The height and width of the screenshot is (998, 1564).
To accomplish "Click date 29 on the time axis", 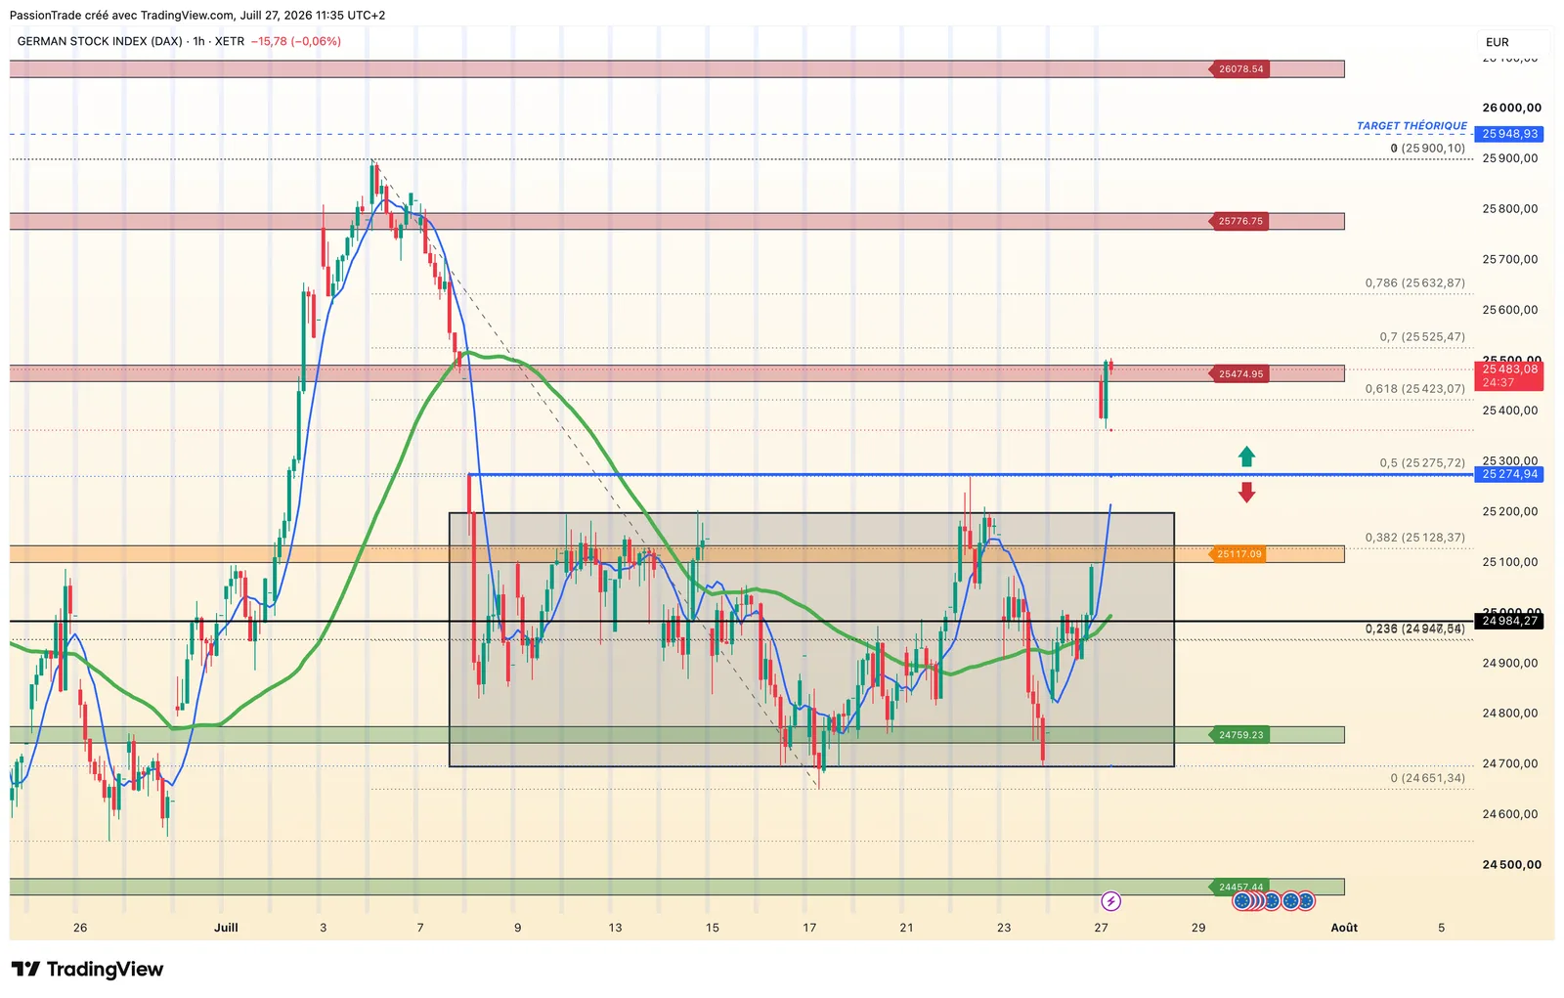I will [1198, 928].
